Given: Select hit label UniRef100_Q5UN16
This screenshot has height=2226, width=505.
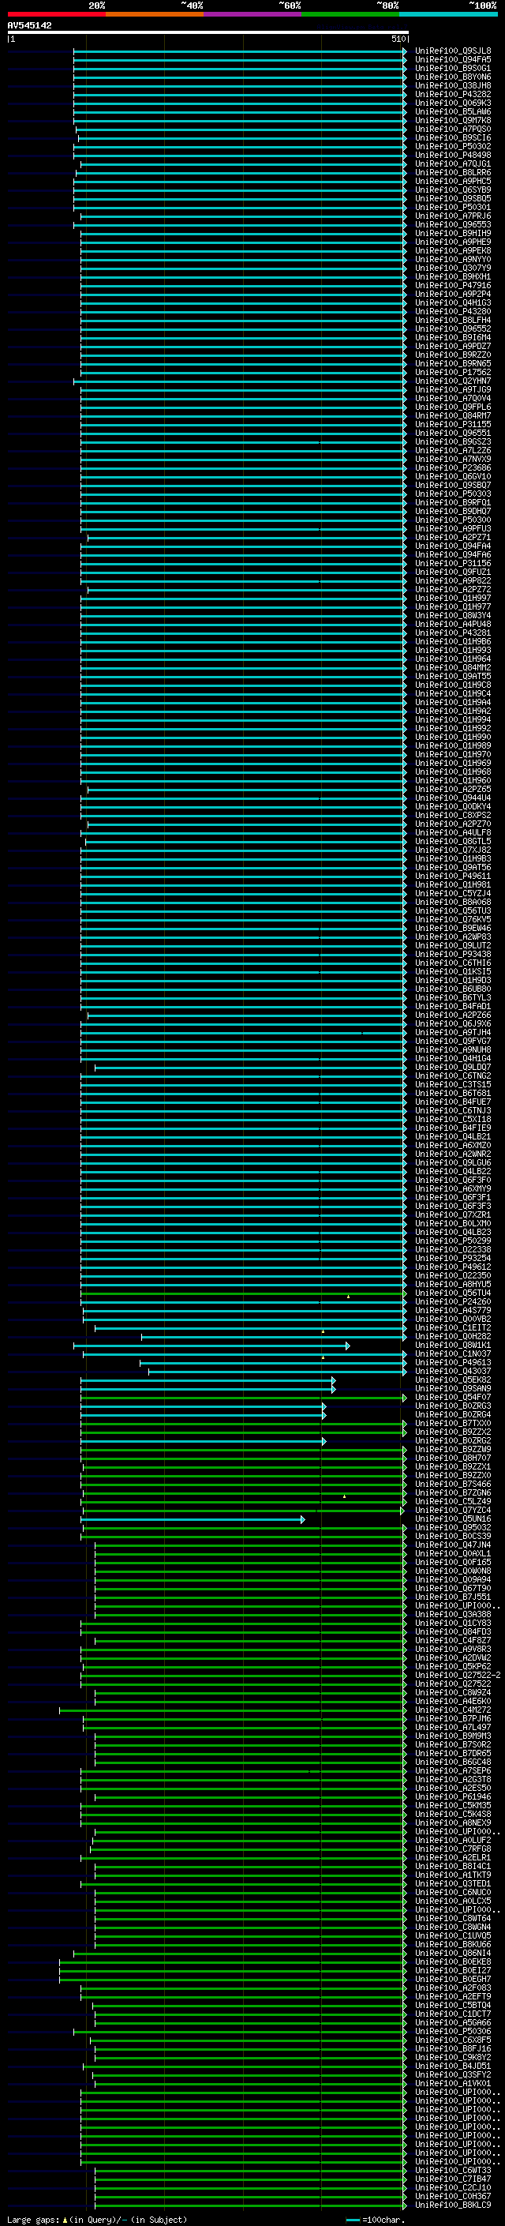Looking at the screenshot, I should [x=452, y=1519].
